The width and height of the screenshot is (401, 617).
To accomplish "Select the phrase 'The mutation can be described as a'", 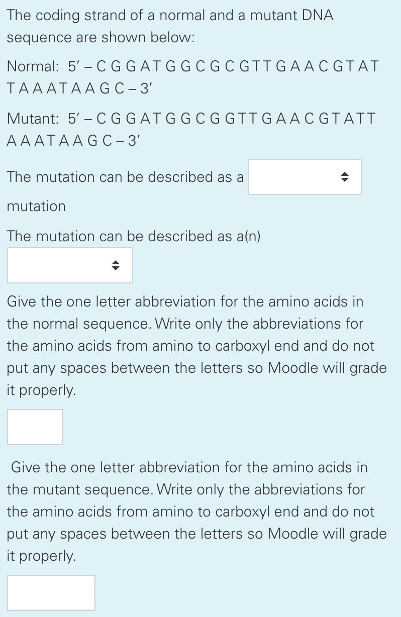I will point(125,177).
